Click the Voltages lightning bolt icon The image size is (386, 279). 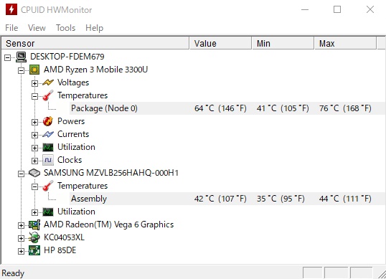tap(48, 82)
